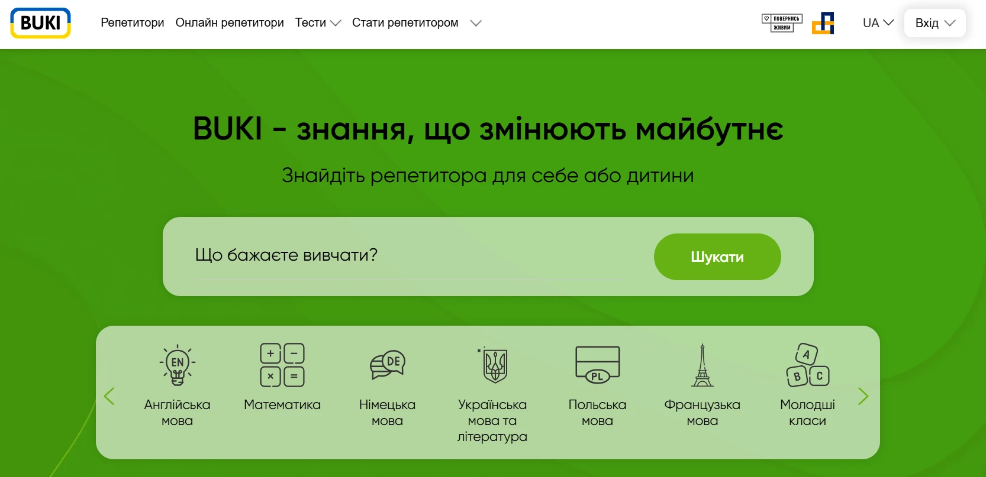Open the Povernys Zhyvym charity badge
The height and width of the screenshot is (477, 986).
[x=782, y=23]
